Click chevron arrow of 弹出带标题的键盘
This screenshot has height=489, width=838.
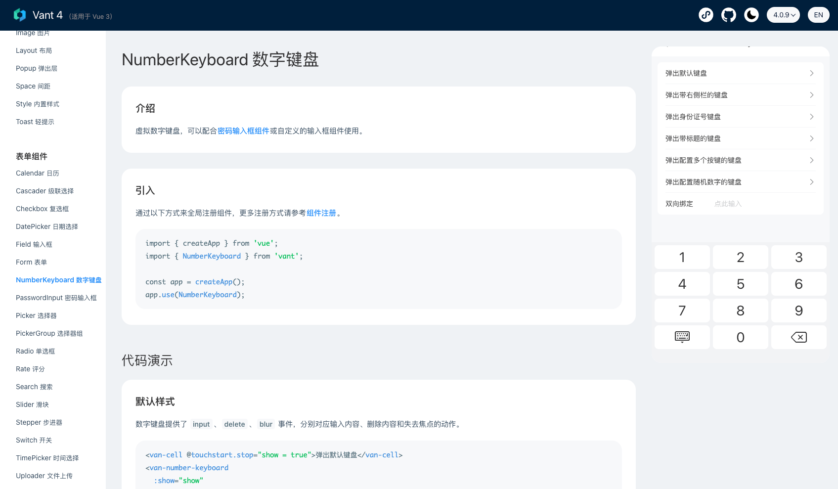click(811, 138)
